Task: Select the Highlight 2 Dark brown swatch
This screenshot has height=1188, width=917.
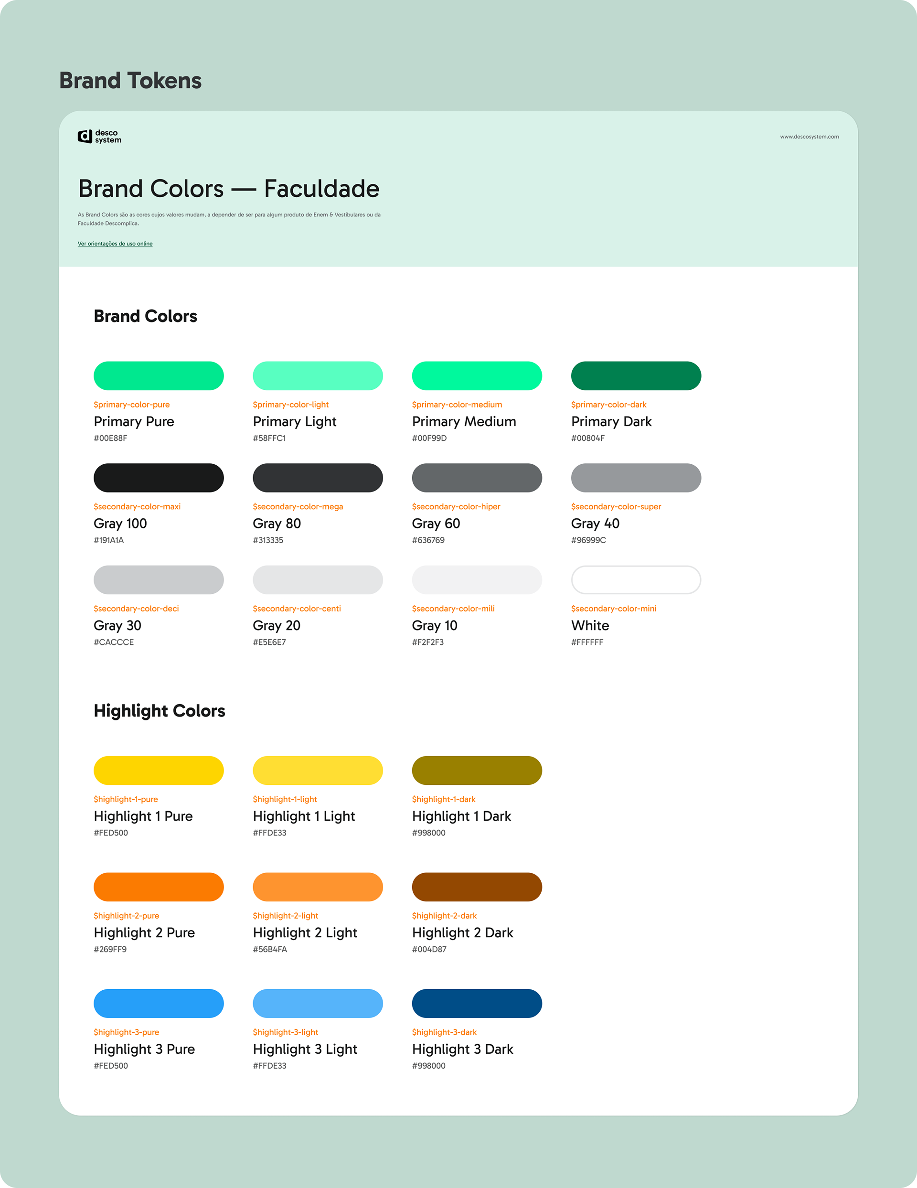Action: (477, 887)
